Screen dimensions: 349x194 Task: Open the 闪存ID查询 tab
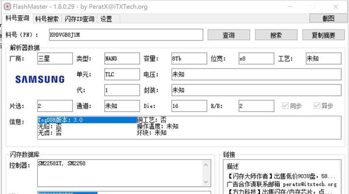point(79,19)
